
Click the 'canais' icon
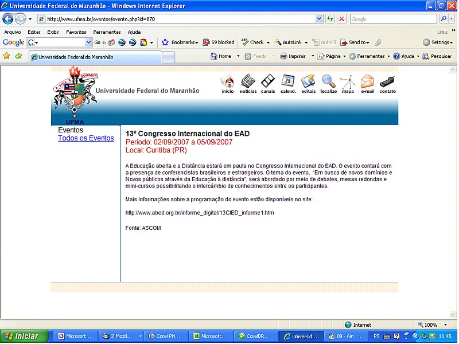[x=268, y=82]
